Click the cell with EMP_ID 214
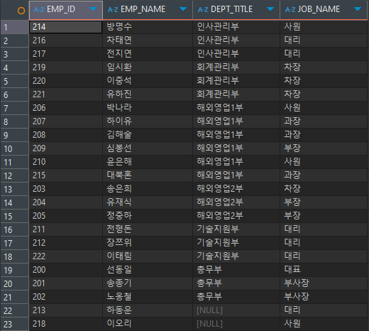Screen dimensions: 369x331 (x=66, y=27)
